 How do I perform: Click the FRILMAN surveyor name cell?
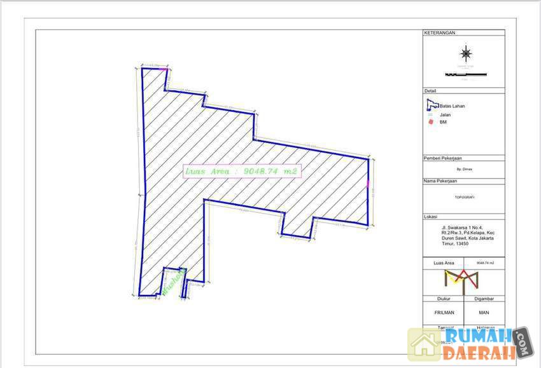pyautogui.click(x=442, y=312)
